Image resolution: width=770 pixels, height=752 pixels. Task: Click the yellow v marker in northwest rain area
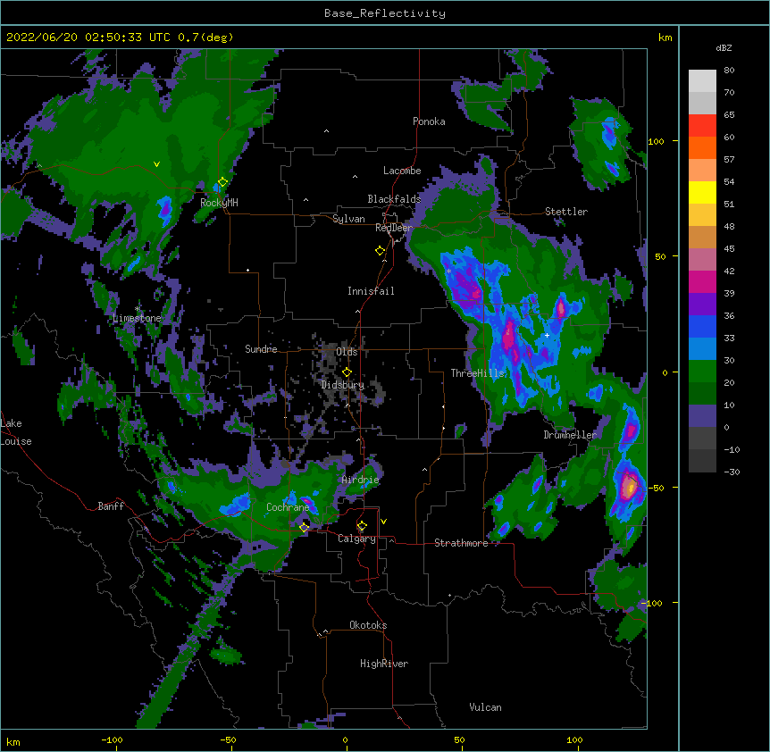point(156,164)
